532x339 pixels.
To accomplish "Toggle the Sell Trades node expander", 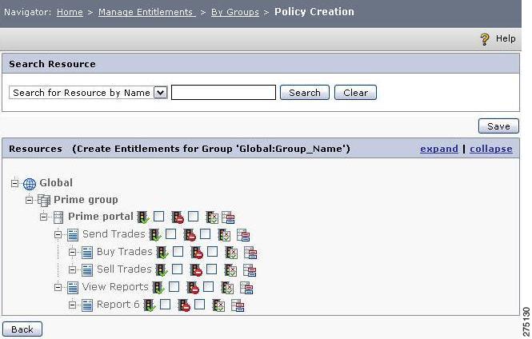I will 72,269.
